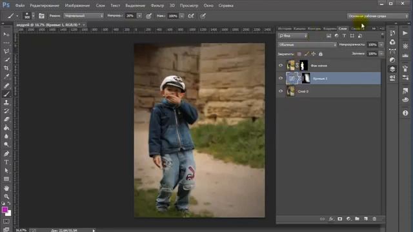Click the background white color swatch
The width and height of the screenshot is (413, 232).
(9, 213)
